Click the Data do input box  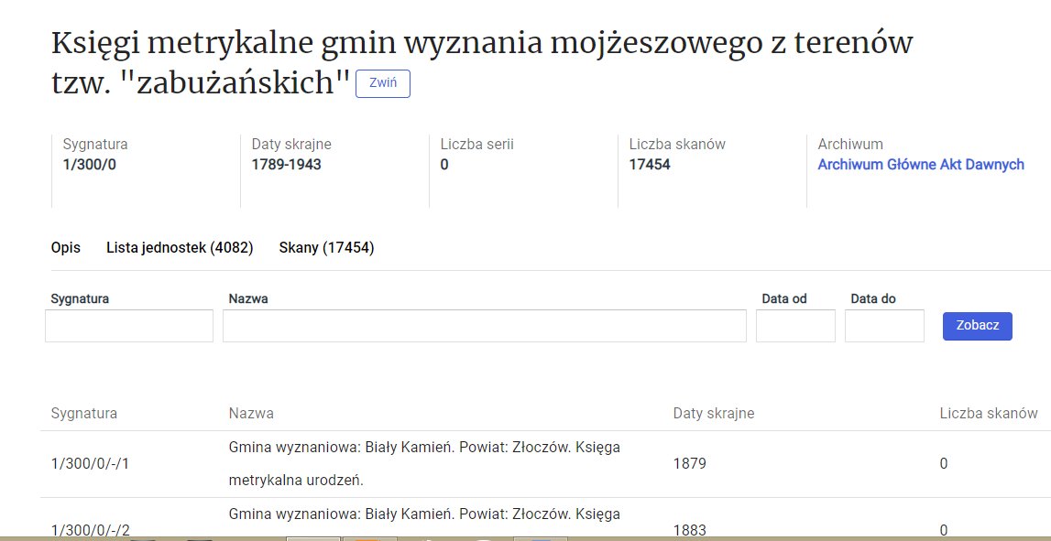pyautogui.click(x=884, y=326)
